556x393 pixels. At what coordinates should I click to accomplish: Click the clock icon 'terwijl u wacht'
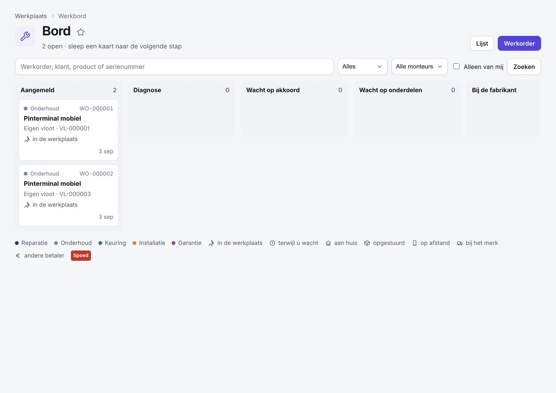click(272, 243)
